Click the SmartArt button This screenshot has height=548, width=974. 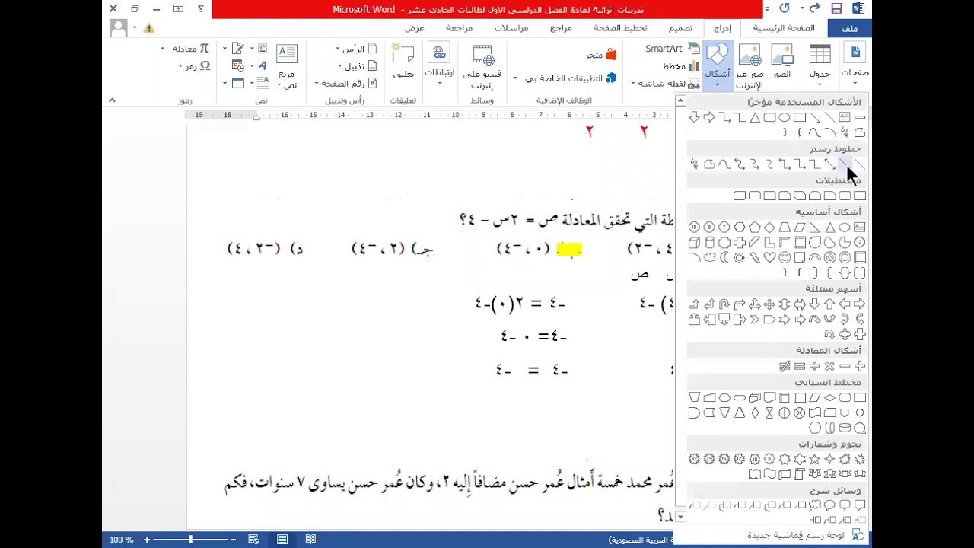coord(672,49)
